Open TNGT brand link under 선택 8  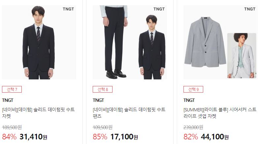[x=98, y=100]
